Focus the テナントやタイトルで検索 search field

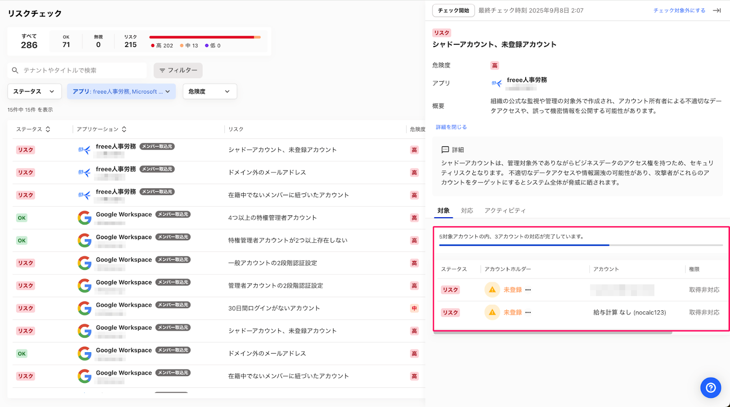(x=77, y=70)
